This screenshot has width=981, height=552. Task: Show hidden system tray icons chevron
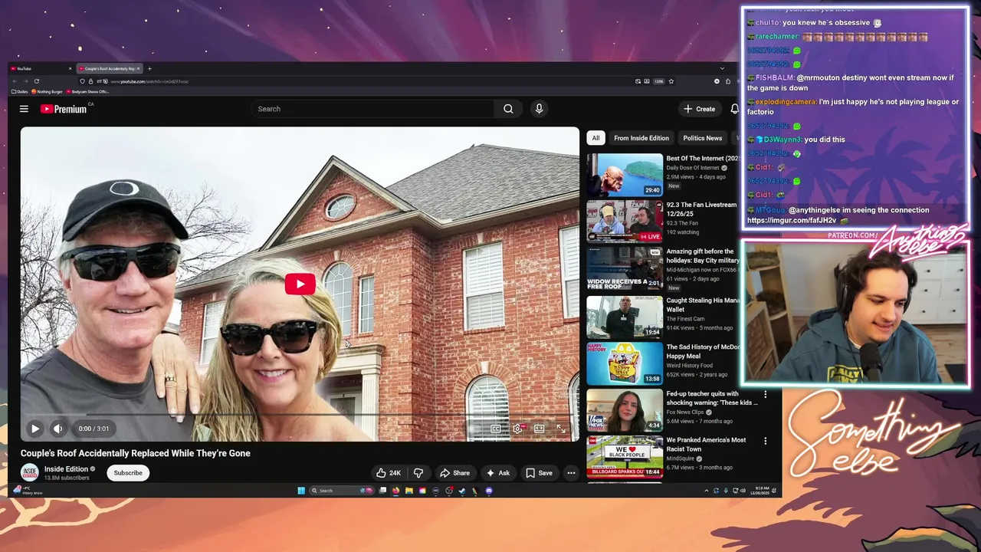coord(706,491)
